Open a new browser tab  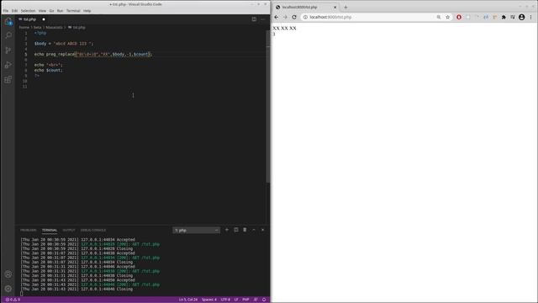click(345, 7)
